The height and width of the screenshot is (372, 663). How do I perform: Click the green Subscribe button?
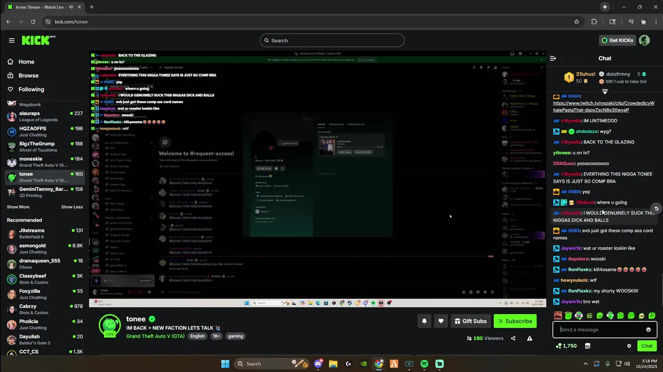click(515, 321)
